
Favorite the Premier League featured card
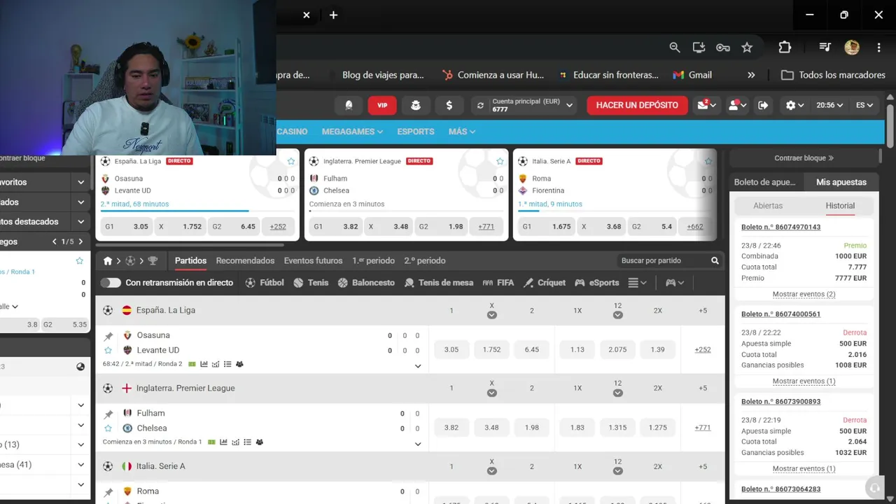(x=500, y=161)
